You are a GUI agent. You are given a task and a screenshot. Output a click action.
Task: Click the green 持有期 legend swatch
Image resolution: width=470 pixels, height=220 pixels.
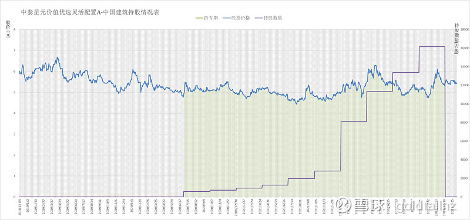199,18
